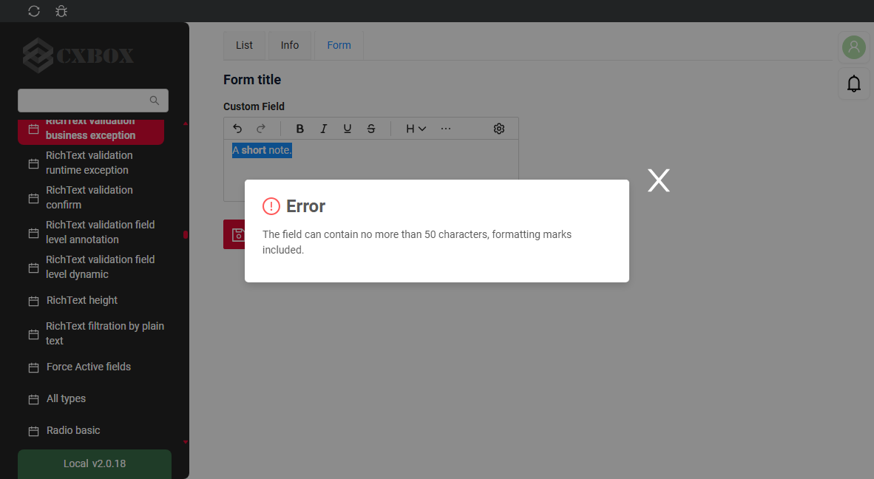Screen dimensions: 874x479
Task: Open the editor settings gear
Action: click(x=499, y=129)
